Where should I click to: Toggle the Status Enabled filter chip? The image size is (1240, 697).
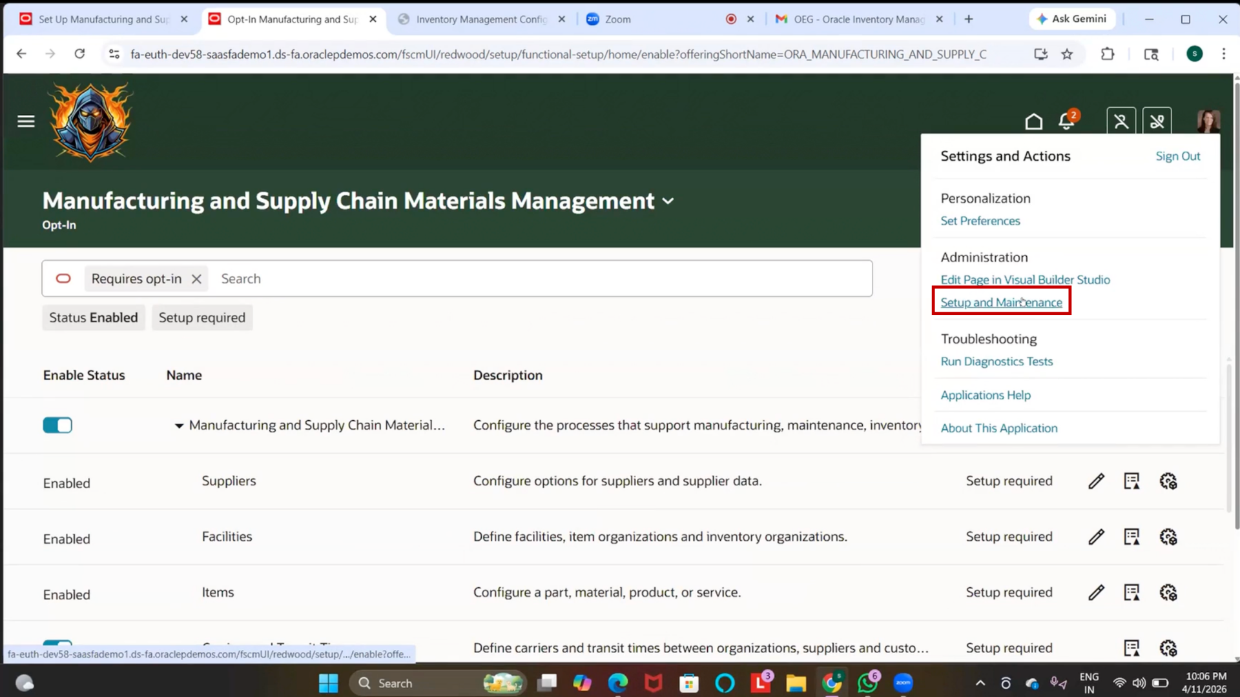[x=94, y=318]
